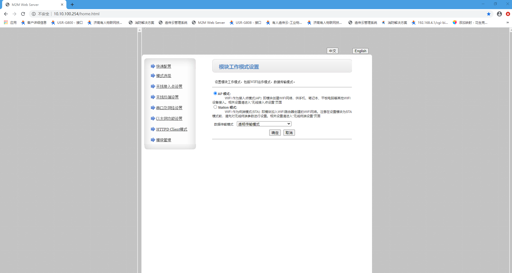Open a new browser tab
The height and width of the screenshot is (273, 512).
click(x=72, y=5)
